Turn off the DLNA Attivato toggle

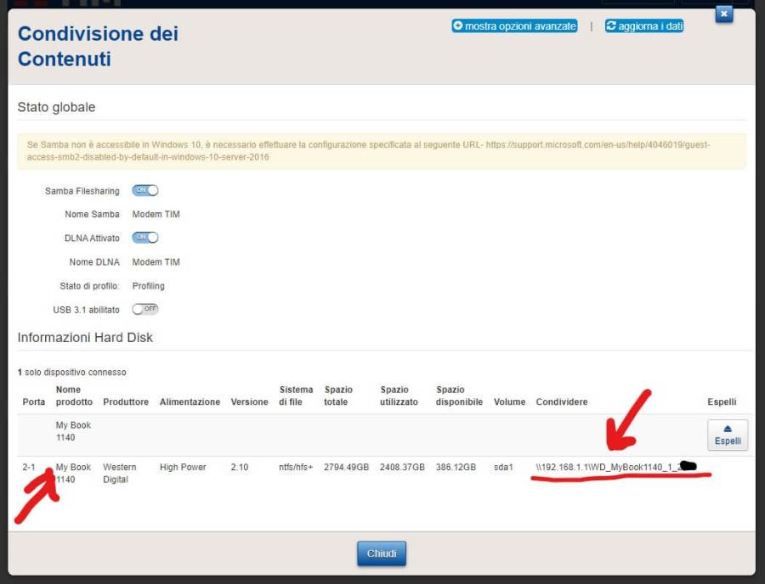click(x=145, y=238)
